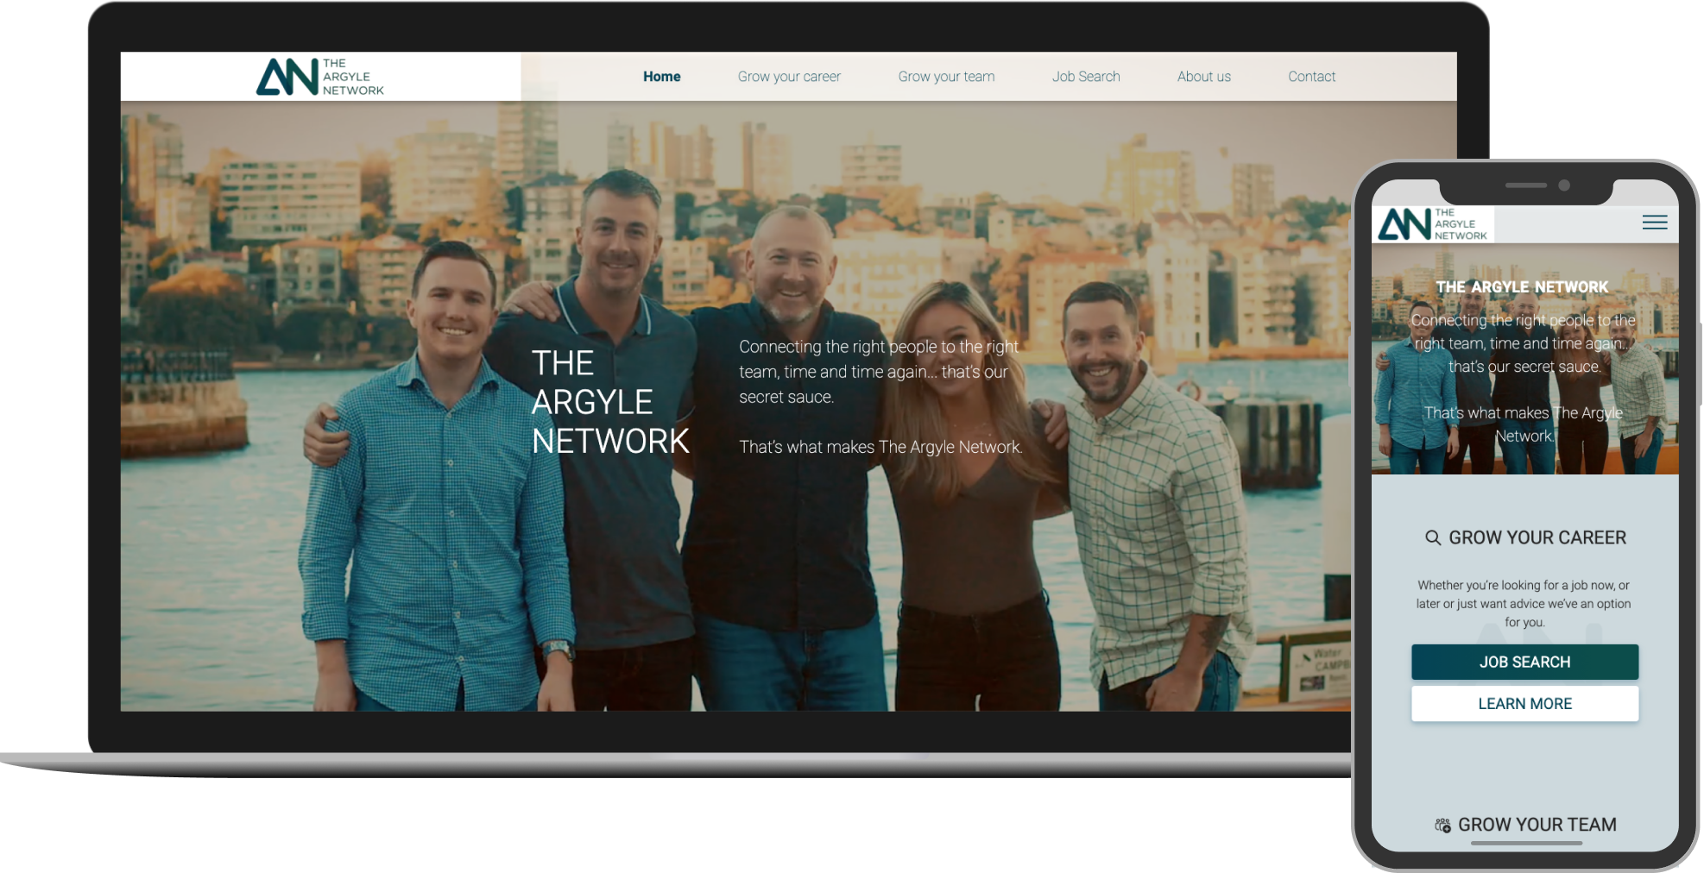The height and width of the screenshot is (873, 1704).
Task: Go to Job Search in the laptop nav bar
Action: [1086, 77]
